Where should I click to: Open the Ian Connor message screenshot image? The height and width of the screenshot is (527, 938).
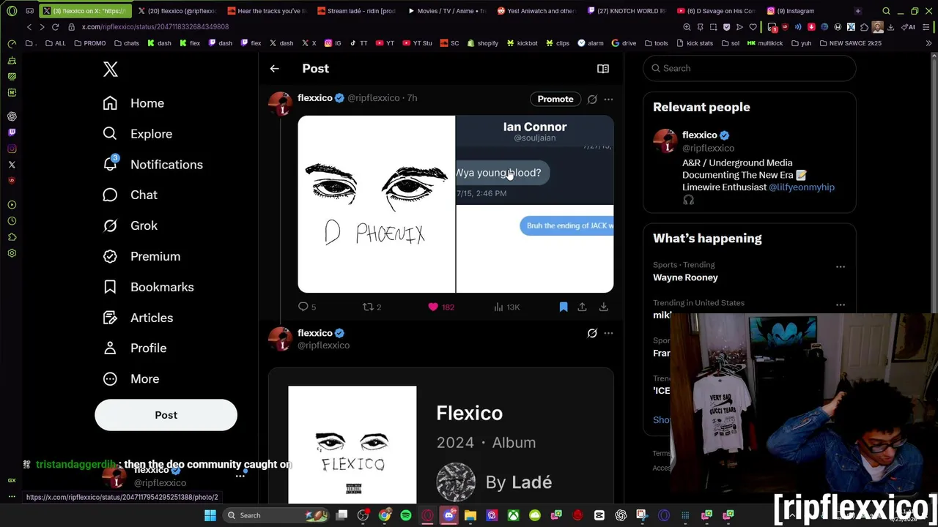[x=535, y=204]
